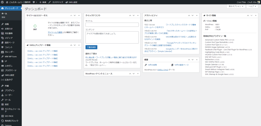Click the カスタムフィールド icon
Viewport: 261px width, 126px height.
[3, 109]
